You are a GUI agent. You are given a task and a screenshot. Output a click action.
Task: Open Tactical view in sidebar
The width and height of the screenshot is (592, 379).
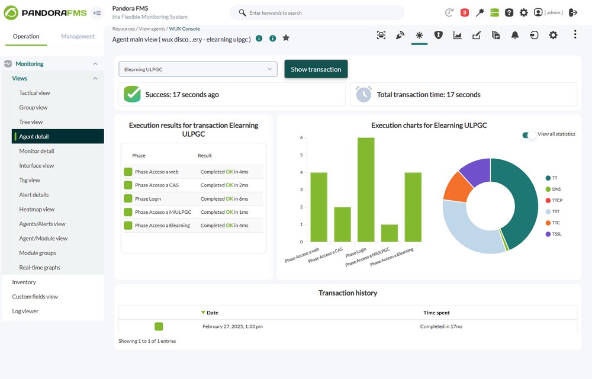click(x=34, y=93)
